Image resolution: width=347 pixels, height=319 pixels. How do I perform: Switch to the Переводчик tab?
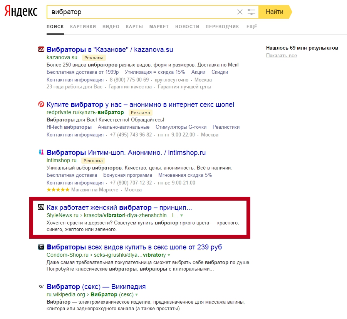click(222, 27)
